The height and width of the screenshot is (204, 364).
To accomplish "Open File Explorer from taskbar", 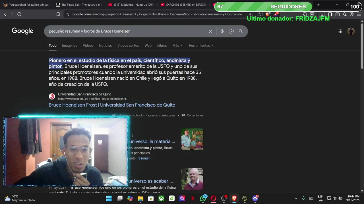I will coord(140,198).
